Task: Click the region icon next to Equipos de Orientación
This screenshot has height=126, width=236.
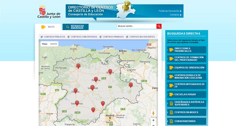Action: [171, 68]
